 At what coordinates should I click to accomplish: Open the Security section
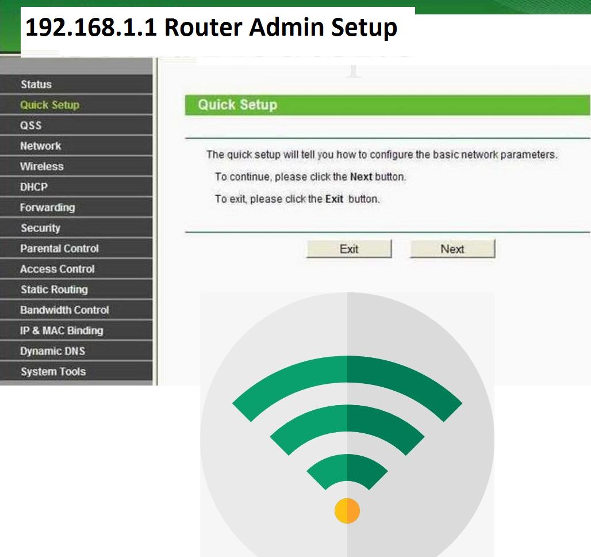(76, 228)
